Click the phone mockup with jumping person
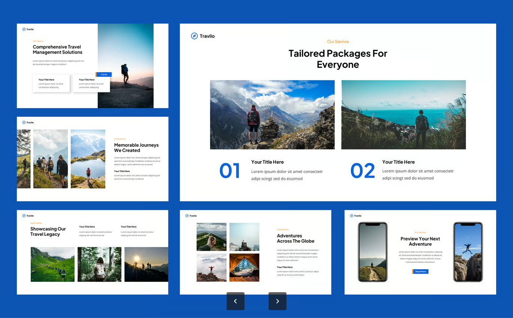 tap(468, 252)
